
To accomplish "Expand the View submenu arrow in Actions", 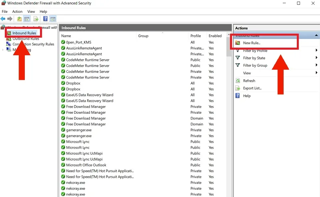I will coord(316,72).
